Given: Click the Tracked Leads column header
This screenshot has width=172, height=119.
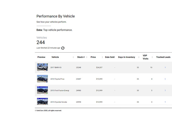Looking at the screenshot, I should pos(163,57).
